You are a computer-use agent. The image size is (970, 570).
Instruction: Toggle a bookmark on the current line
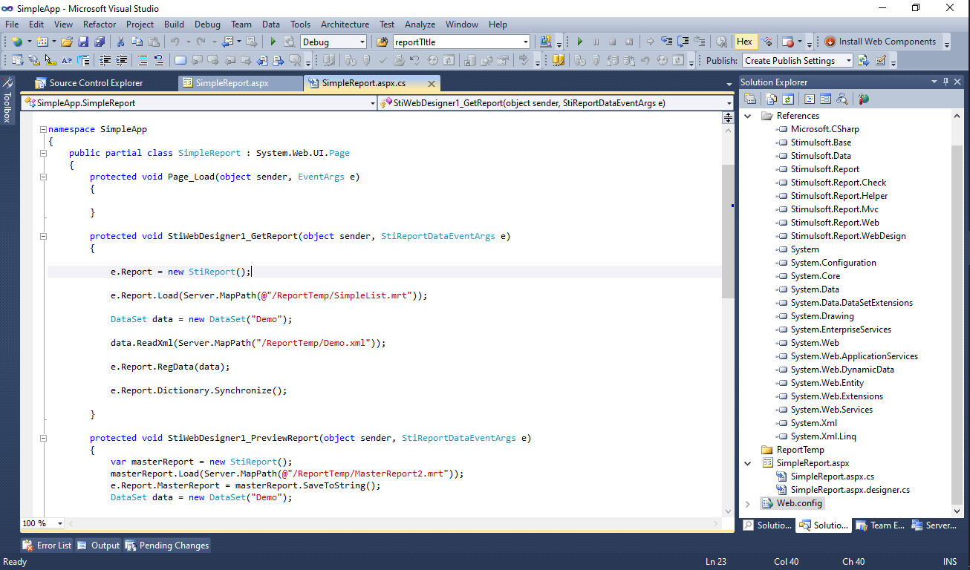180,61
